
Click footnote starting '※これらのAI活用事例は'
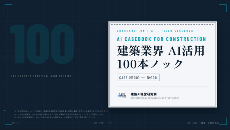point(56,117)
